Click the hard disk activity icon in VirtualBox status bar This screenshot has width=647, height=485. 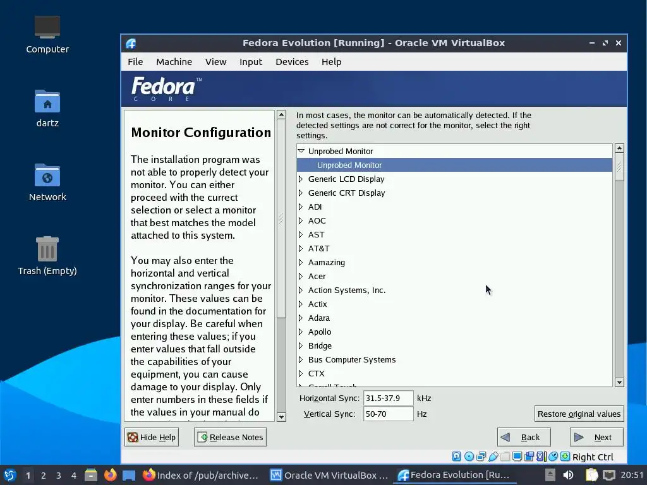456,457
